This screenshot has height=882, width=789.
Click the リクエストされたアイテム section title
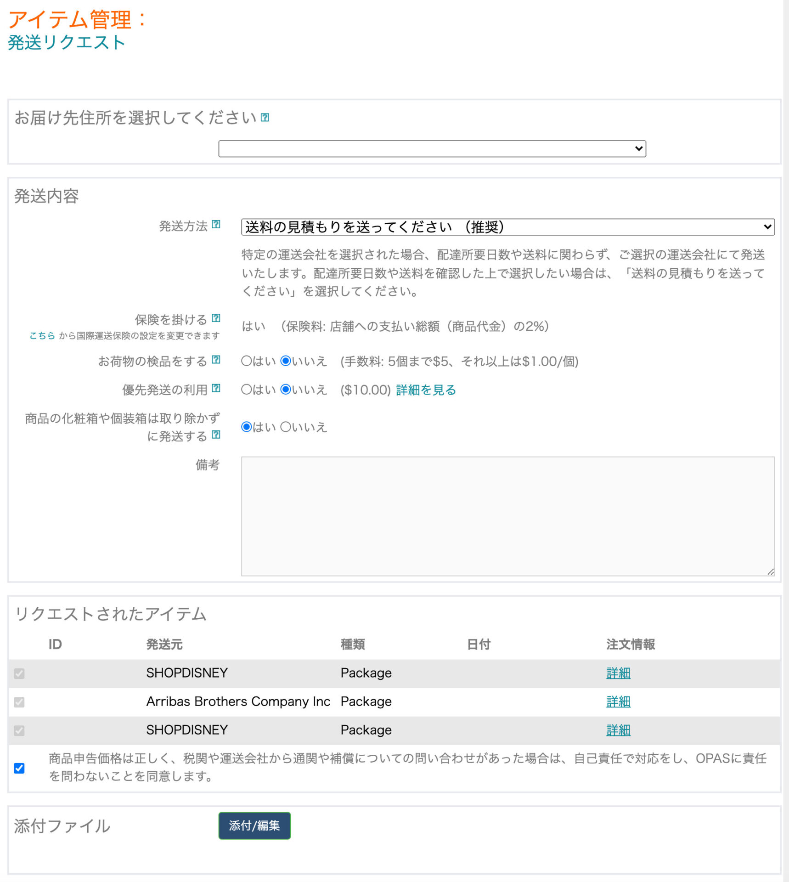(x=110, y=614)
